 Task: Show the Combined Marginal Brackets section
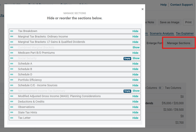click(x=136, y=47)
